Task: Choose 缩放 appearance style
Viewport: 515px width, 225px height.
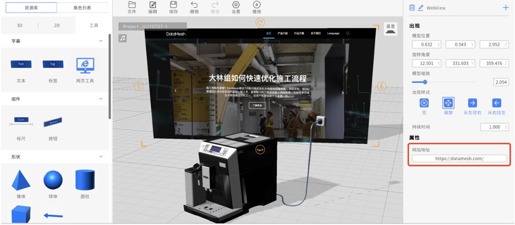Action: [448, 103]
